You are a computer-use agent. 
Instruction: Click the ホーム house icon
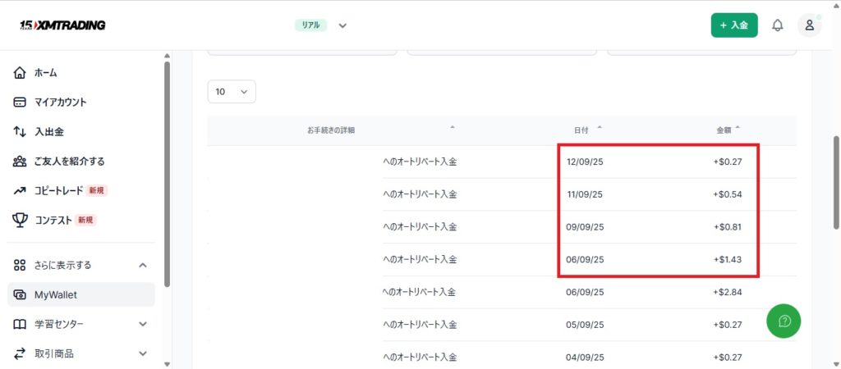(x=21, y=73)
